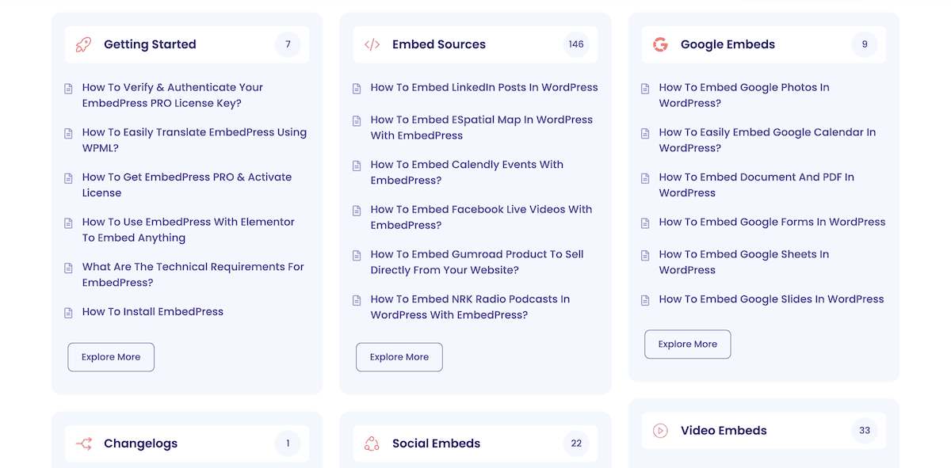This screenshot has width=951, height=468.
Task: Click document icon next to Google Photos article
Action: click(x=646, y=89)
